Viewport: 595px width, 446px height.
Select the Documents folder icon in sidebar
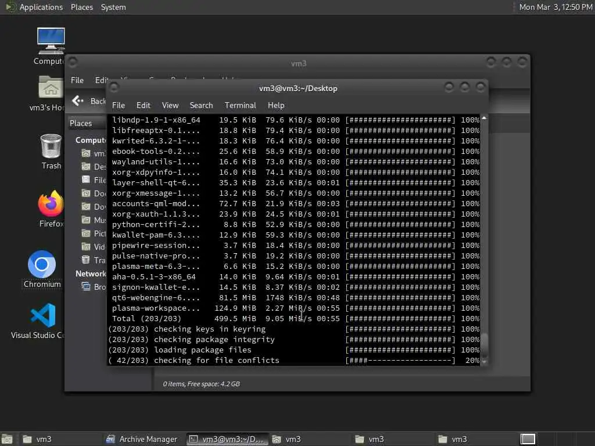pyautogui.click(x=86, y=193)
